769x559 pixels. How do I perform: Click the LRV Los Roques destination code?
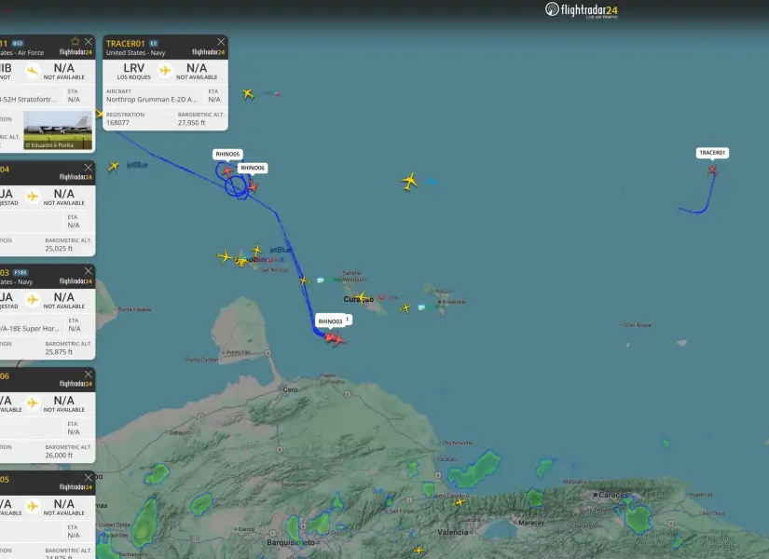tap(133, 69)
